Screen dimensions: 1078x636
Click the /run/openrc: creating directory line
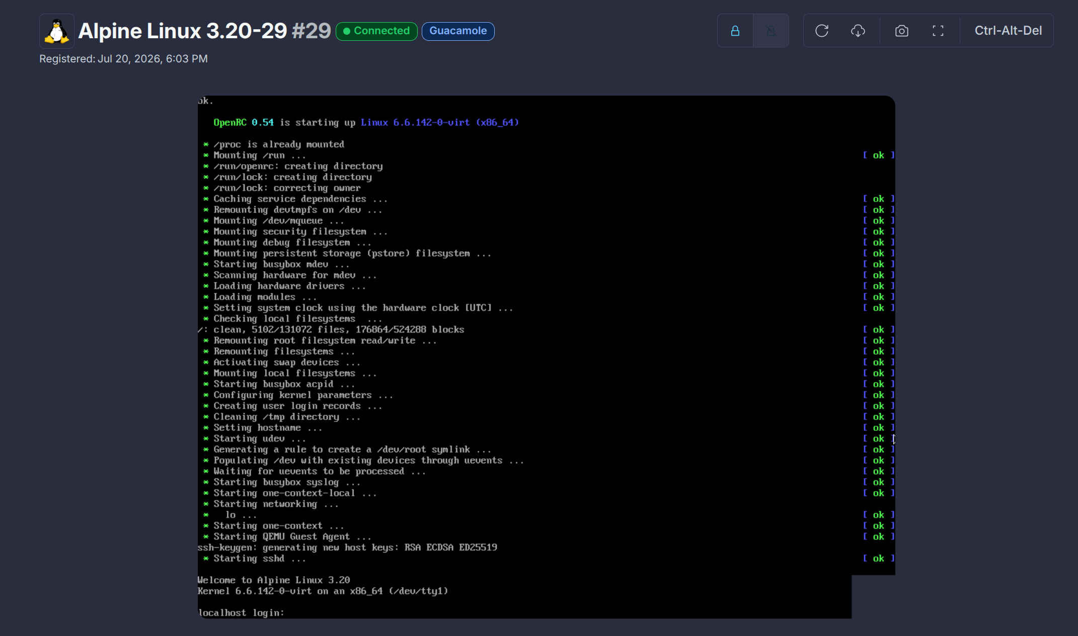(293, 166)
